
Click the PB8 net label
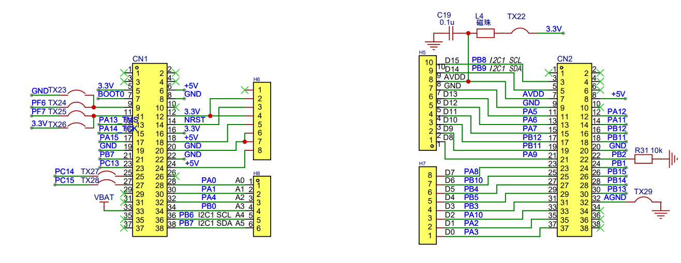pos(479,60)
